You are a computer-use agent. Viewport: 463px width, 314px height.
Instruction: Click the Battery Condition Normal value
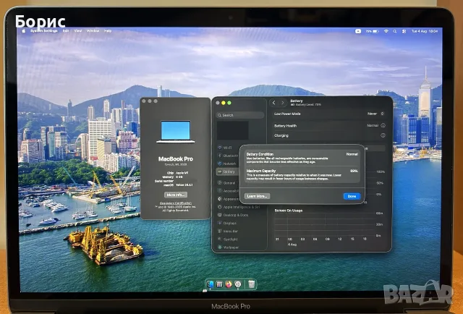[352, 154]
